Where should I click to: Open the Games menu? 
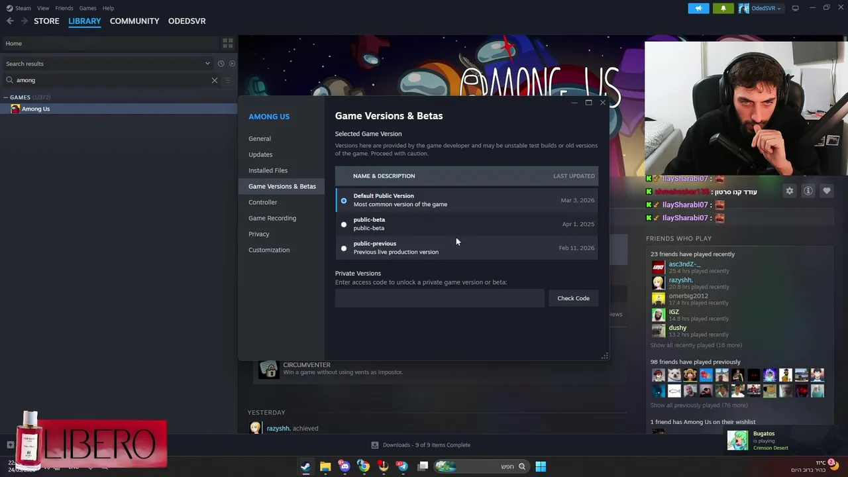(87, 8)
